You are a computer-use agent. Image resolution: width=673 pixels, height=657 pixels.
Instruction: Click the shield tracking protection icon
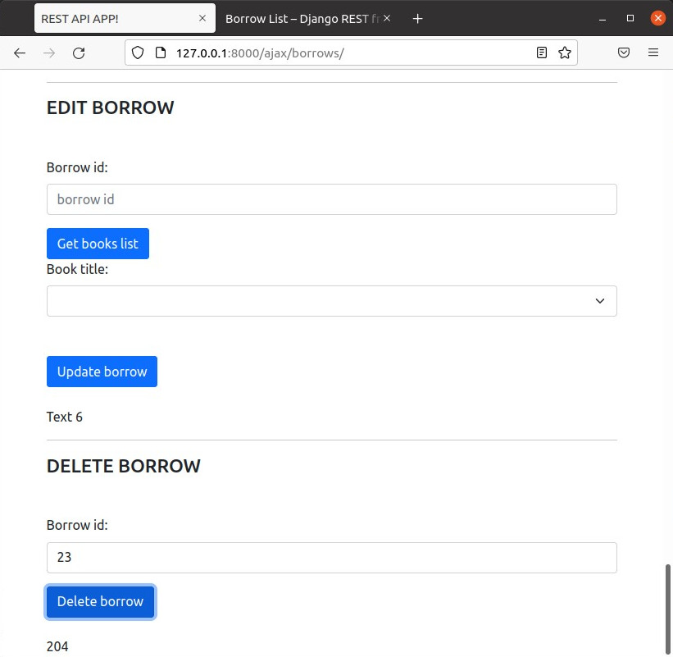(x=138, y=52)
